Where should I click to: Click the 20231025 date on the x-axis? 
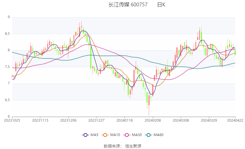tap(12, 120)
